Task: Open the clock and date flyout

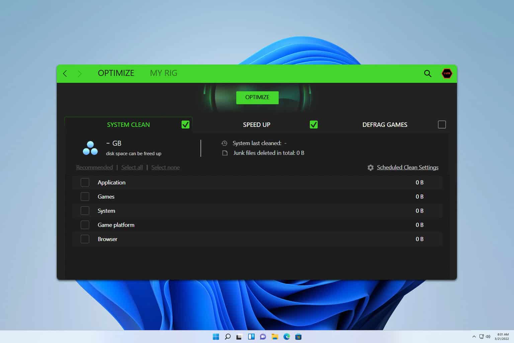Action: coord(502,337)
